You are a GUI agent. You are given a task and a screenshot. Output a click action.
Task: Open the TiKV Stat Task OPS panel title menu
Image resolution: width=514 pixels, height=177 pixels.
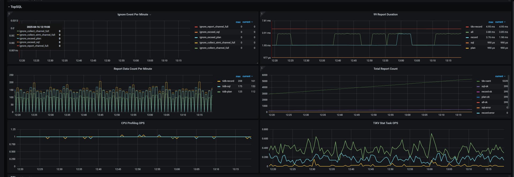pyautogui.click(x=385, y=123)
